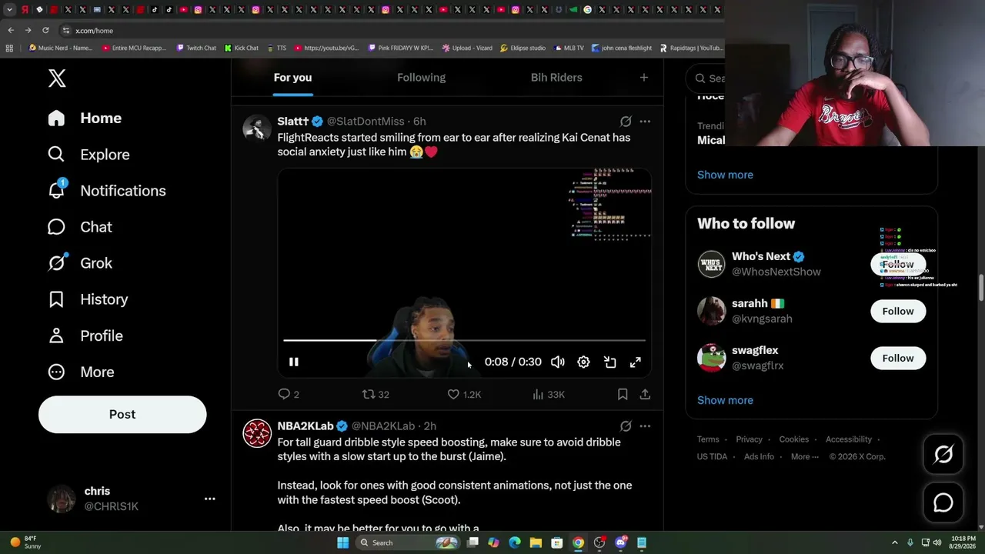The image size is (985, 554).
Task: Show more trends above Who to follow
Action: coord(725,175)
